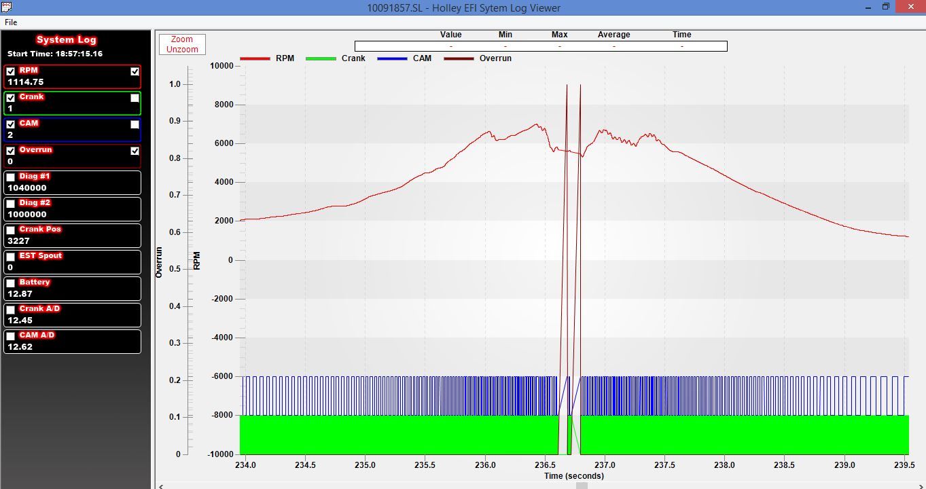Viewport: 926px width, 489px height.
Task: Click the System Log panel heading
Action: 66,39
